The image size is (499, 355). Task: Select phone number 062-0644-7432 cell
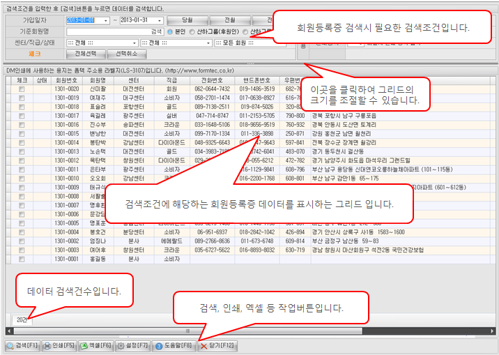[212, 89]
